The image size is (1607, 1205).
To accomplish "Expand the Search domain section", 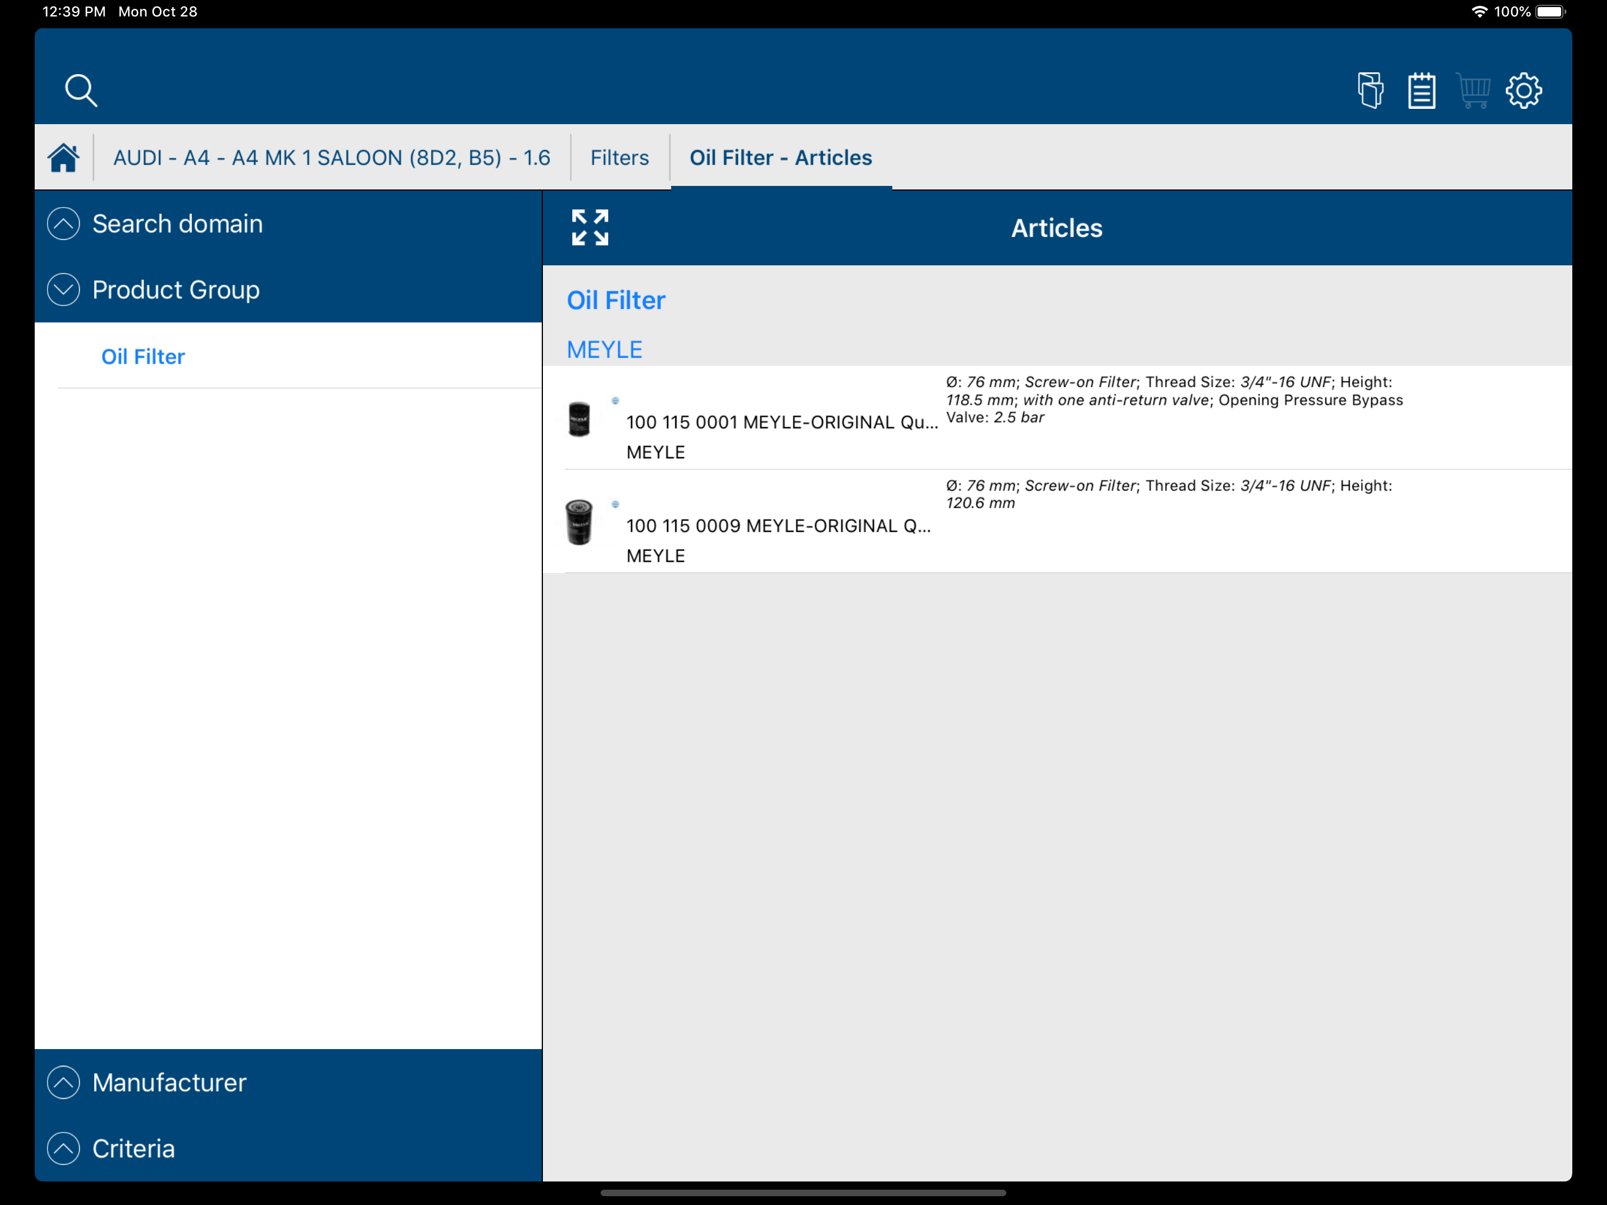I will [x=288, y=224].
